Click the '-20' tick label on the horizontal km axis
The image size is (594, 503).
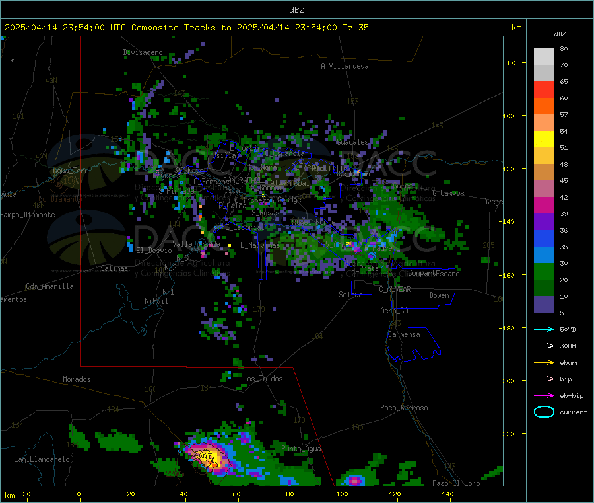(24, 494)
